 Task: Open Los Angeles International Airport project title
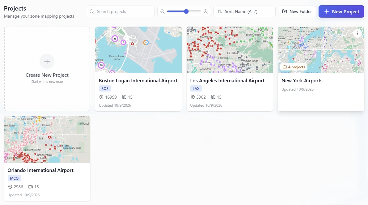click(227, 80)
